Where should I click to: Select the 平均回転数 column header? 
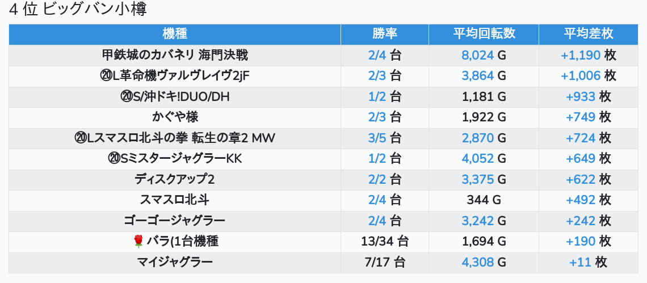[x=484, y=34]
